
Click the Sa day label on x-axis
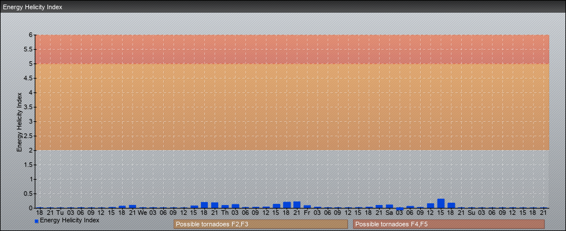pyautogui.click(x=389, y=213)
